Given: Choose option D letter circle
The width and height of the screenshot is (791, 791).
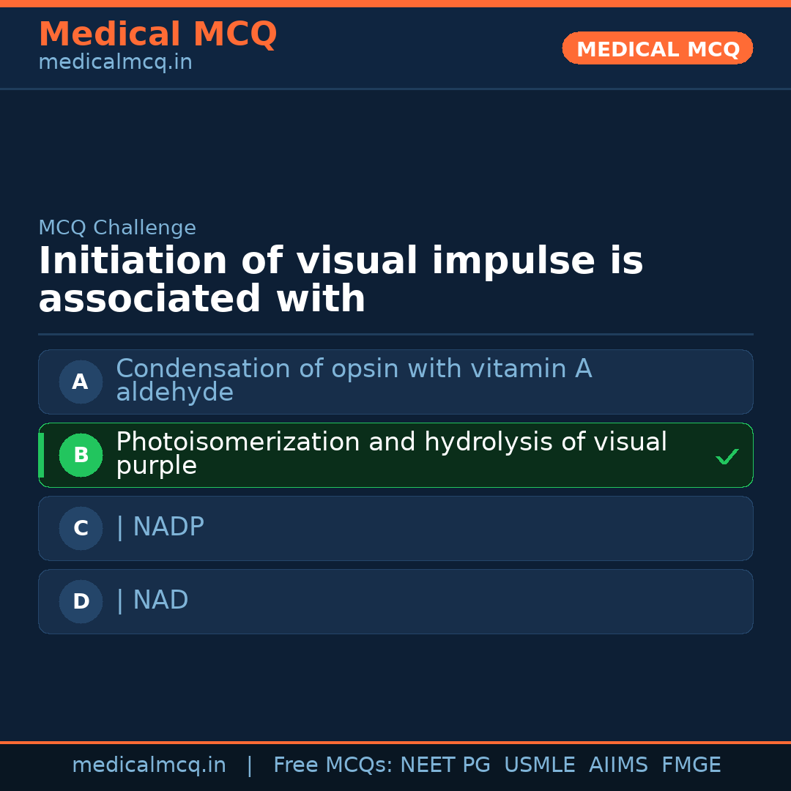Looking at the screenshot, I should [x=81, y=601].
